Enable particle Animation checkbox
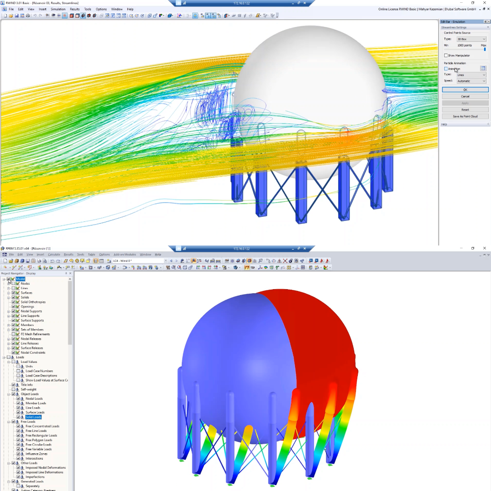The image size is (491, 491). coord(446,69)
